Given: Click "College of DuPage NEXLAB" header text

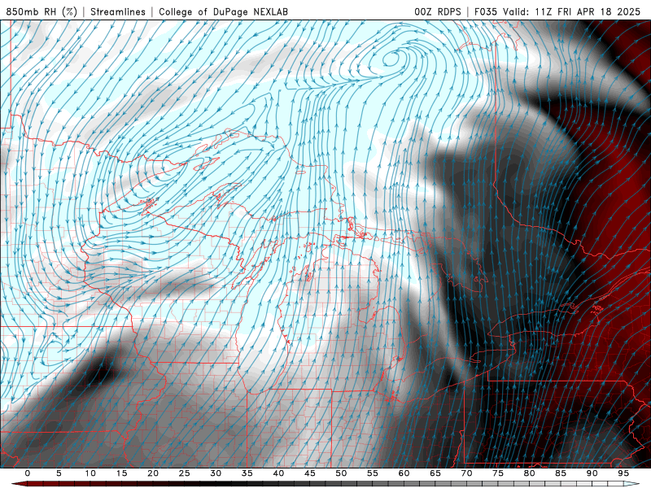Looking at the screenshot, I should click(223, 11).
